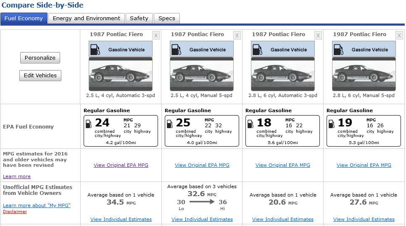Image resolution: width=406 pixels, height=226 pixels.
Task: Click "2.5 L, 4 cyl, Automatic 3-spd" text
Action: coord(121,95)
